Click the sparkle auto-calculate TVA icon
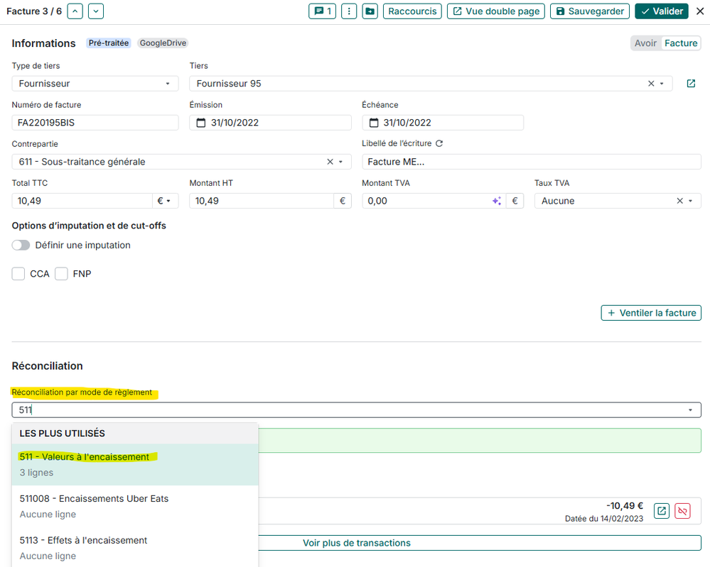This screenshot has height=567, width=710. [x=497, y=201]
